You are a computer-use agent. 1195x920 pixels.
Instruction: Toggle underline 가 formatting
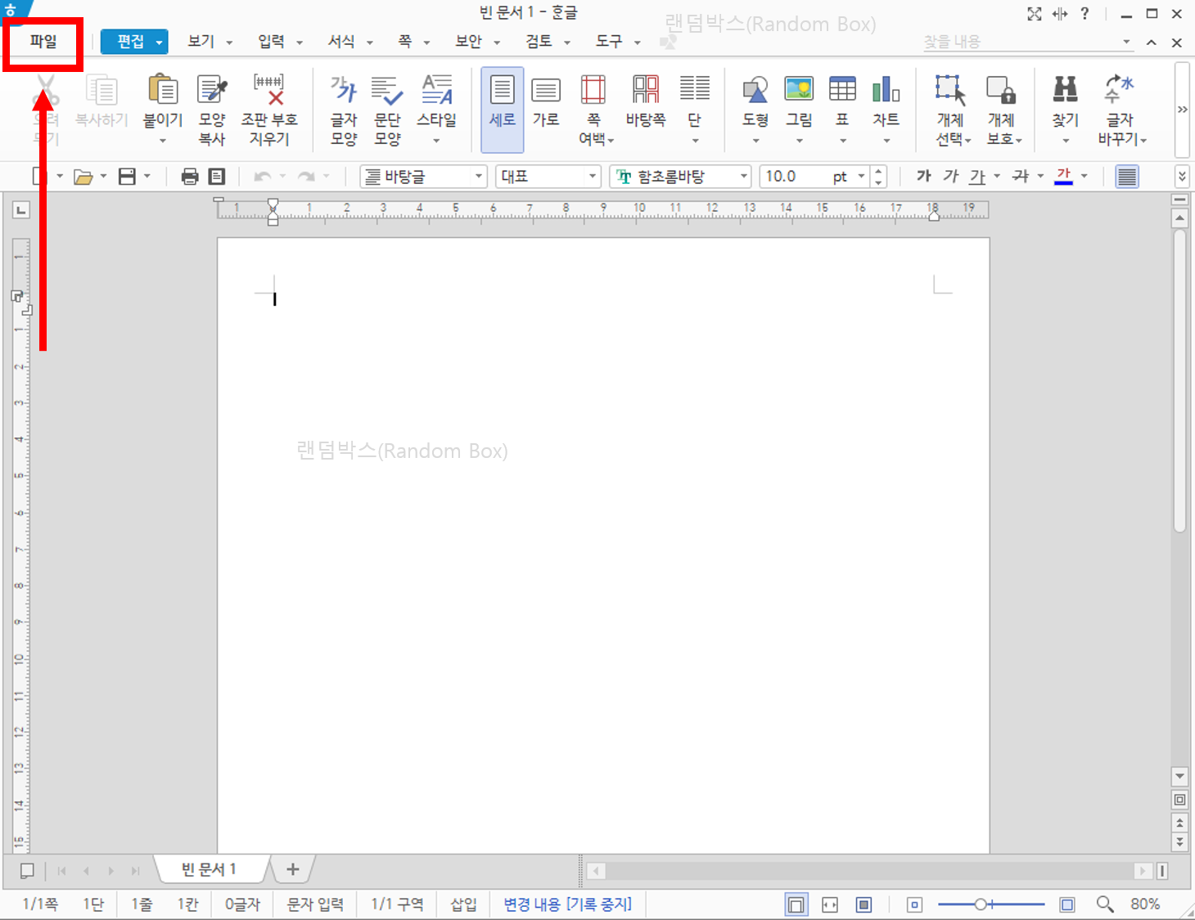tap(977, 177)
